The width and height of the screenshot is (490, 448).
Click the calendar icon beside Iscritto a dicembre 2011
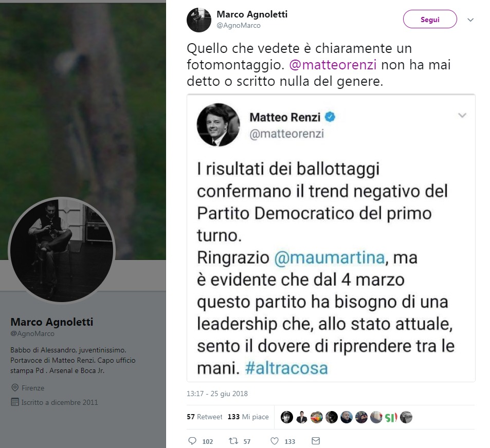[x=15, y=402]
